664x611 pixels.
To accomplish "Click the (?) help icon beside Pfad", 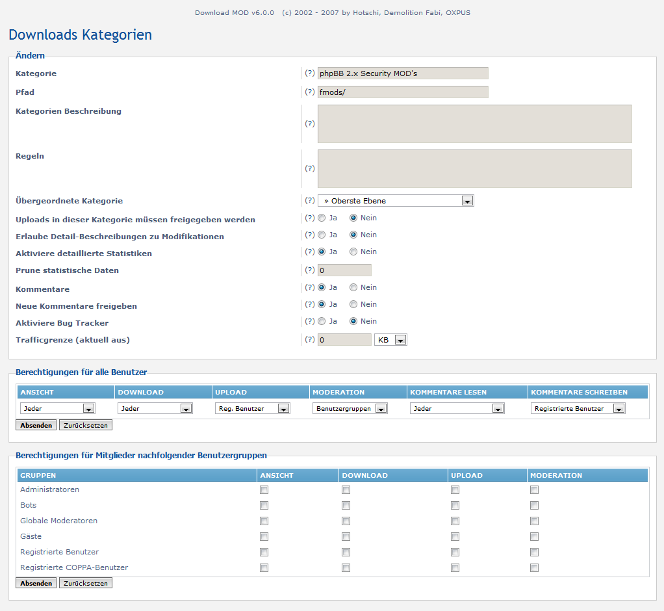I will 309,92.
